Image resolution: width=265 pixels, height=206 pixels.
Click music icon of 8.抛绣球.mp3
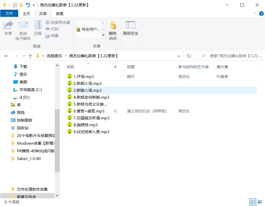click(x=69, y=125)
